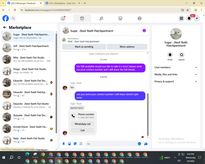The image size is (205, 164).
Task: Click $500 - 2bed 1bath Flat/Apartment listing link
Action: [84, 41]
